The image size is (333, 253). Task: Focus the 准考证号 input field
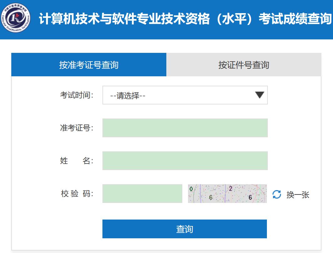tap(185, 128)
